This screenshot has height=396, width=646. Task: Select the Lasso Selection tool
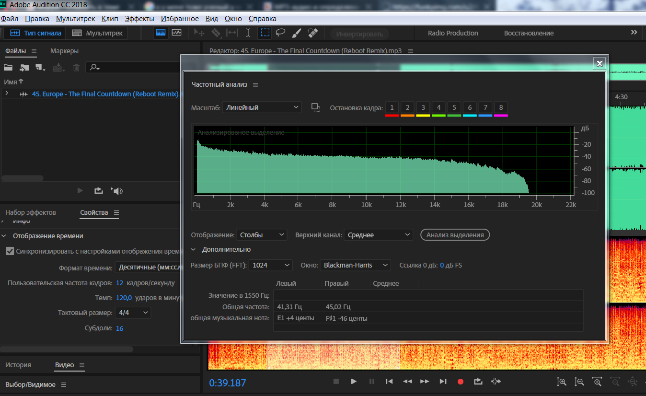pyautogui.click(x=280, y=33)
